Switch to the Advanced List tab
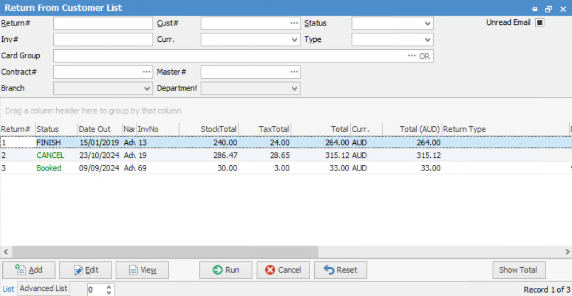572x296 pixels. tap(44, 289)
